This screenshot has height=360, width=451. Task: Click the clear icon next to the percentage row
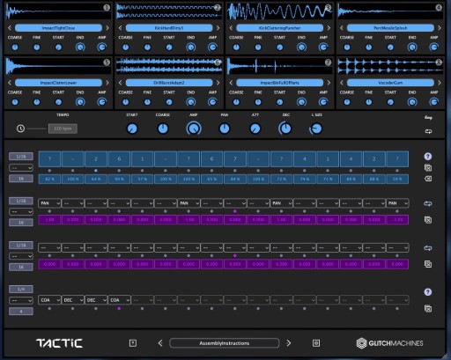click(428, 179)
